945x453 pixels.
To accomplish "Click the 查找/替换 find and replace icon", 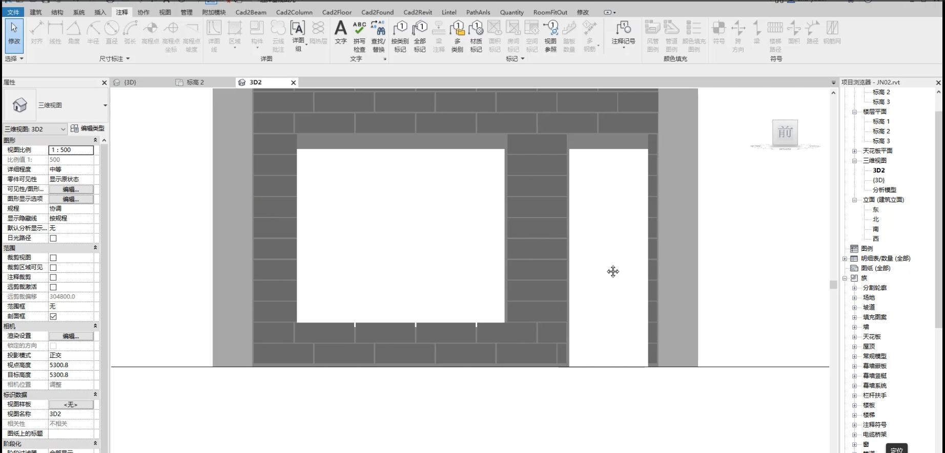I will point(378,36).
